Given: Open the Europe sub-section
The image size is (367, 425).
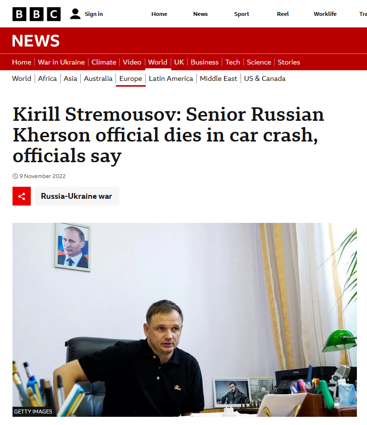Looking at the screenshot, I should click(130, 78).
